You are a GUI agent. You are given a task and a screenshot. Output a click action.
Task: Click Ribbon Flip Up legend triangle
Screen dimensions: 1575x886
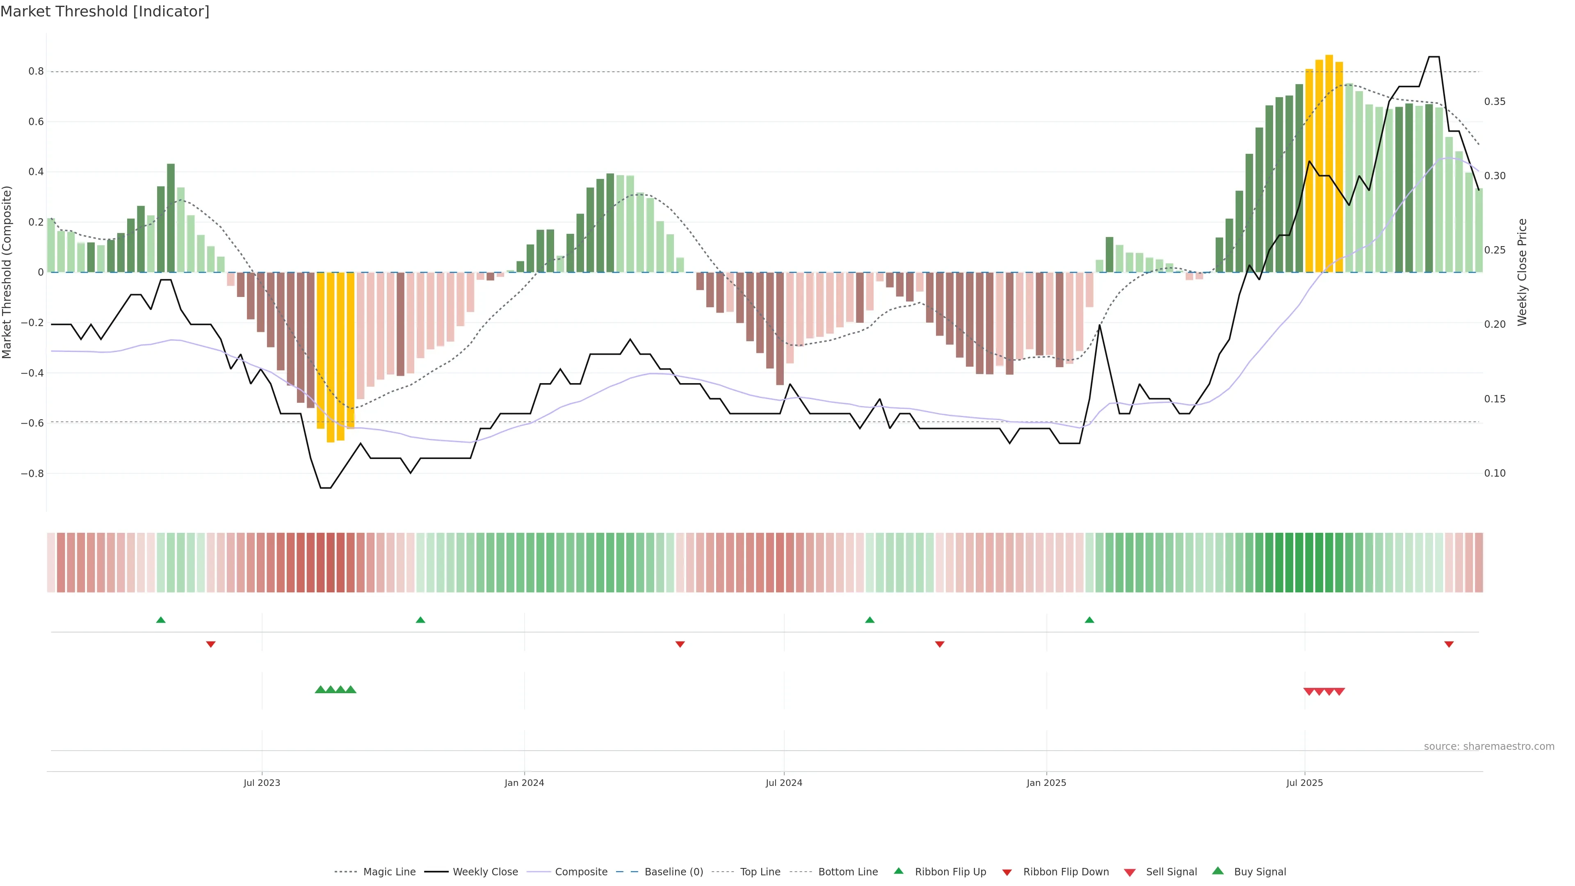(899, 871)
